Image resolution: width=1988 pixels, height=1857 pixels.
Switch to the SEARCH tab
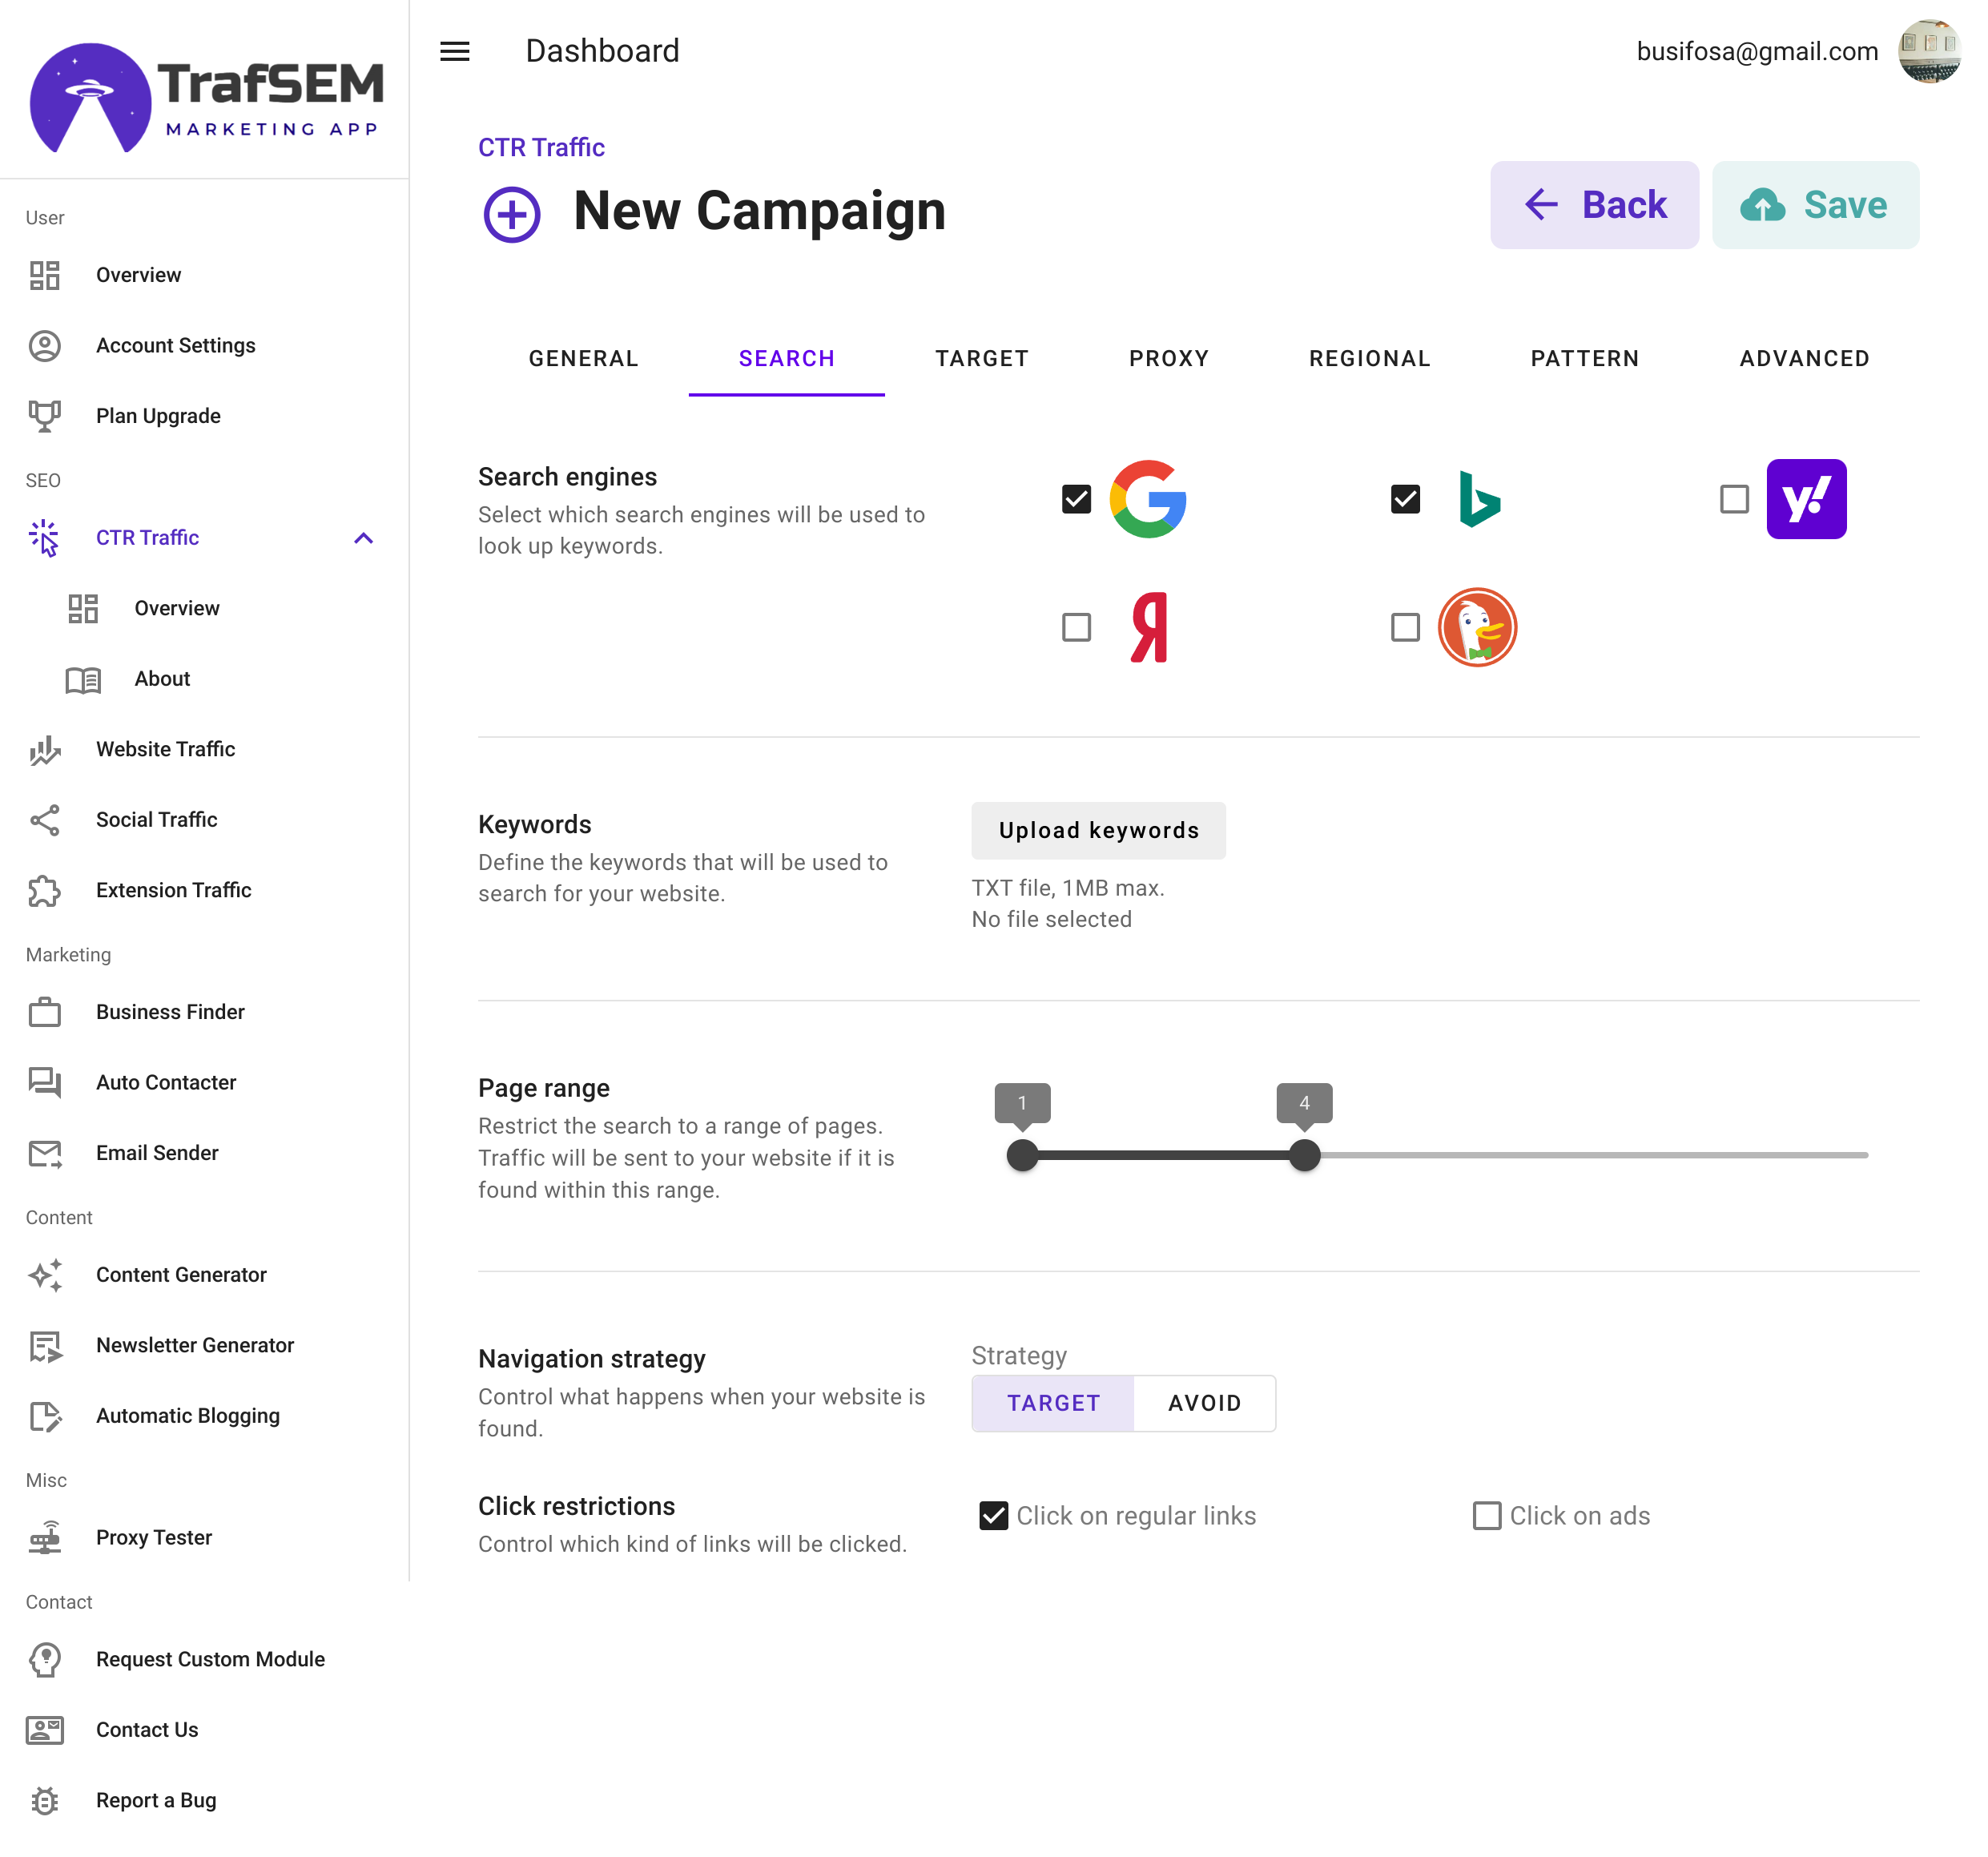(786, 358)
